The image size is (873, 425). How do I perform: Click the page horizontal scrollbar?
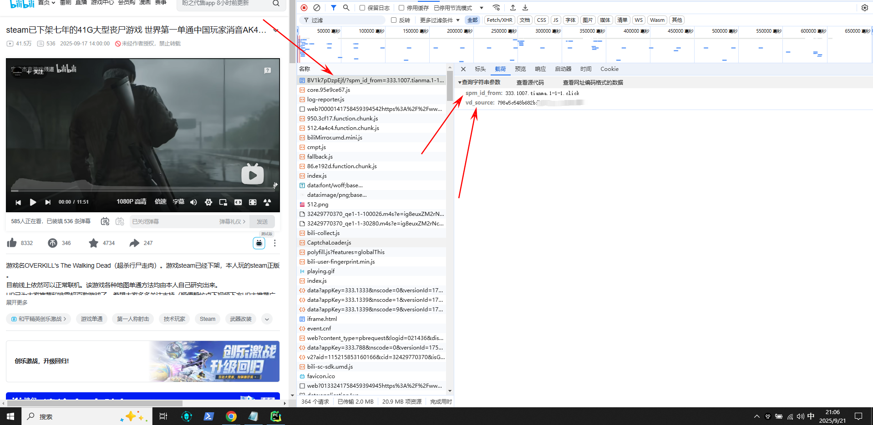[x=95, y=403]
